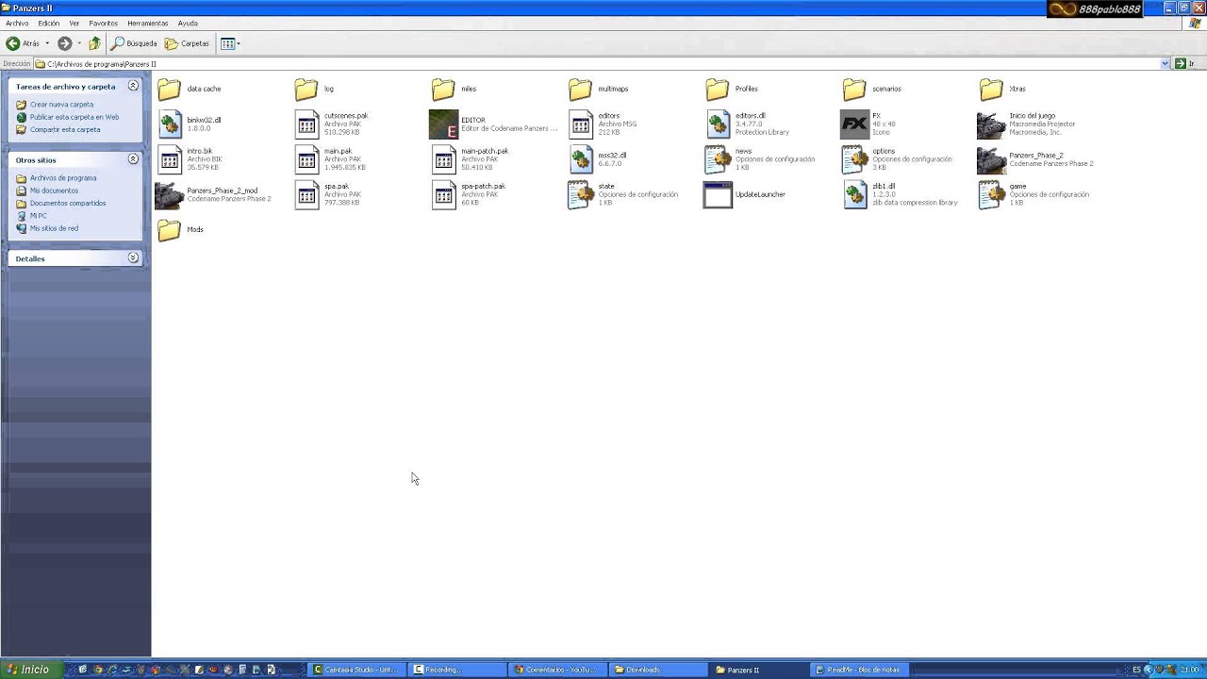
Task: Open the miles folder
Action: pos(455,89)
